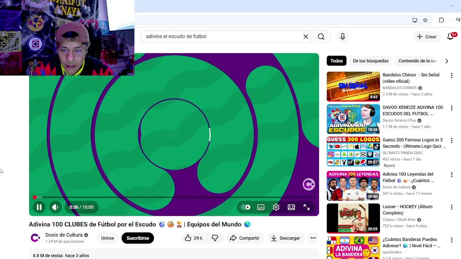Screen dimensions: 461x259
Task: Bookmark this page with the star icon
Action: coord(425,20)
